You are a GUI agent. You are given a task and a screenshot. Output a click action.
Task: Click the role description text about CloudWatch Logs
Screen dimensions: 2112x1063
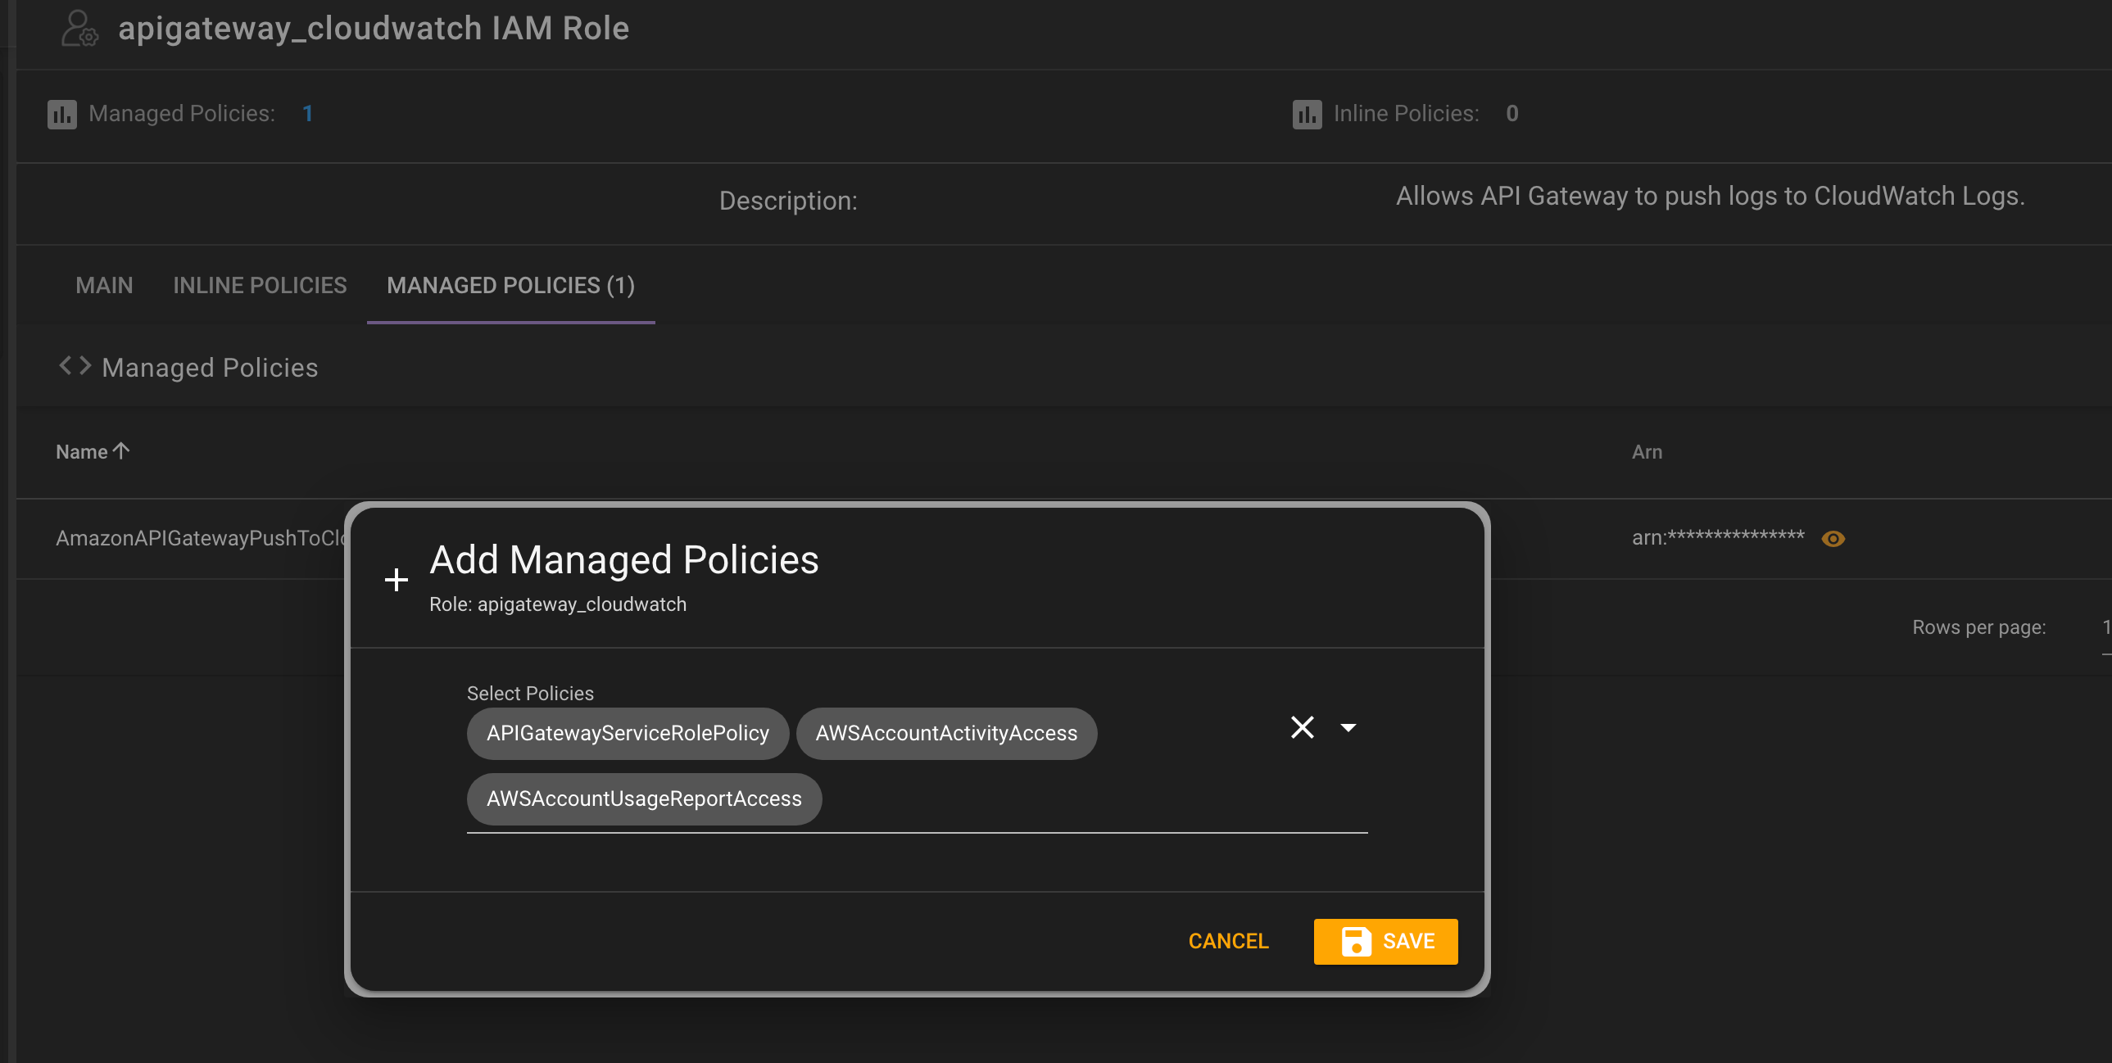coord(1711,196)
